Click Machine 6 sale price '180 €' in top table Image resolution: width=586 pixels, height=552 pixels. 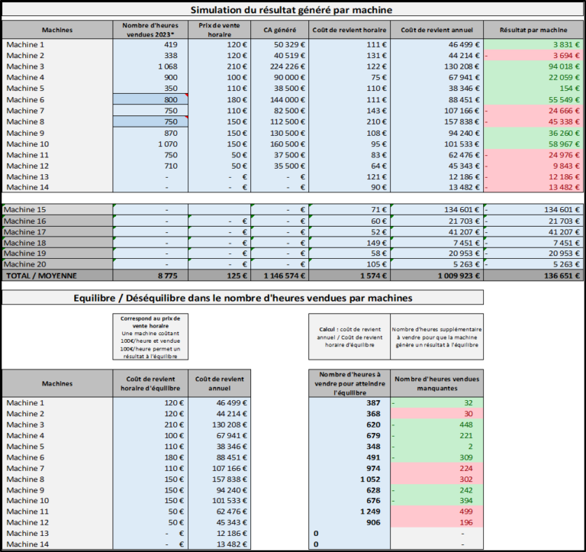pyautogui.click(x=220, y=99)
